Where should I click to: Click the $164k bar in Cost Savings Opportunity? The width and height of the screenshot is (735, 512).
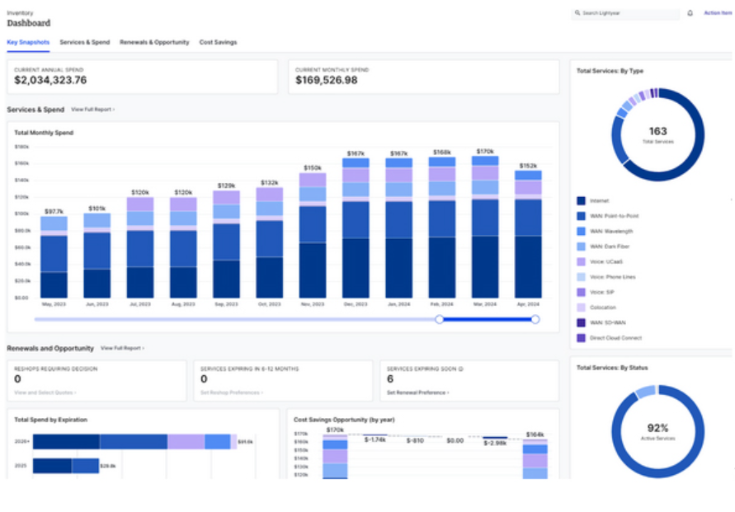(535, 459)
